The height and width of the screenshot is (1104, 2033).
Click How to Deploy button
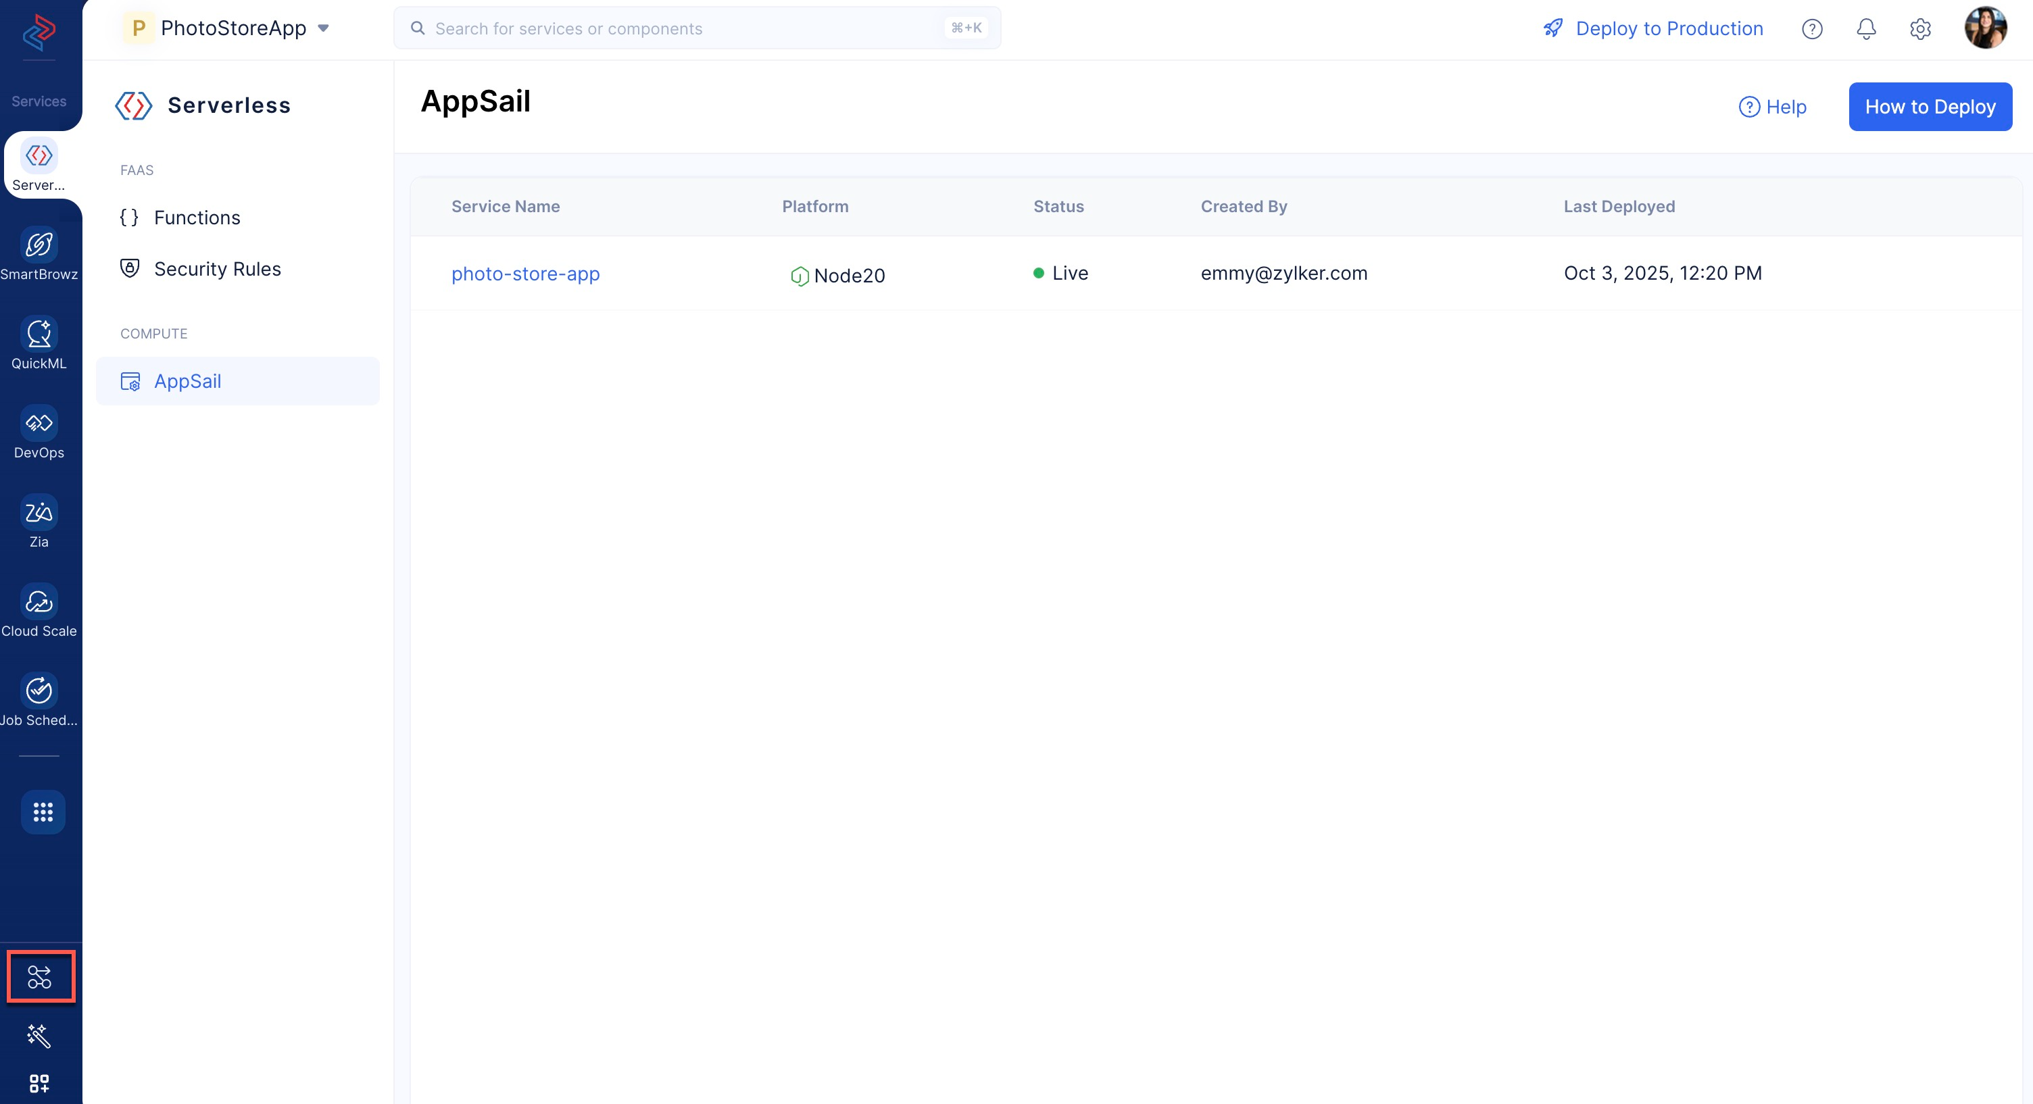coord(1930,107)
